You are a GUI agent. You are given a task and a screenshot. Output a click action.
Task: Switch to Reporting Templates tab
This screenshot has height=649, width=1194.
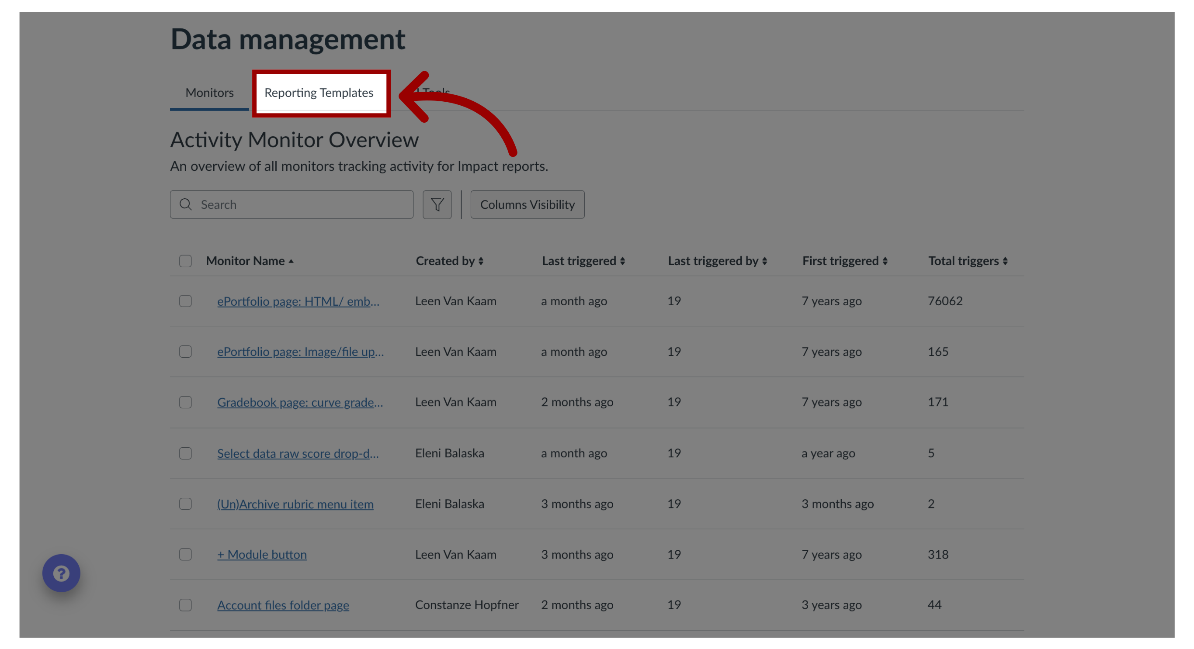[319, 92]
